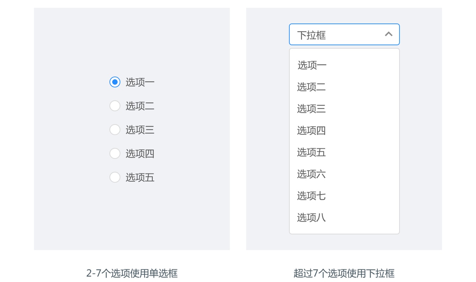The height and width of the screenshot is (282, 476).
Task: Choose 选项八 from dropdown list
Action: click(344, 218)
